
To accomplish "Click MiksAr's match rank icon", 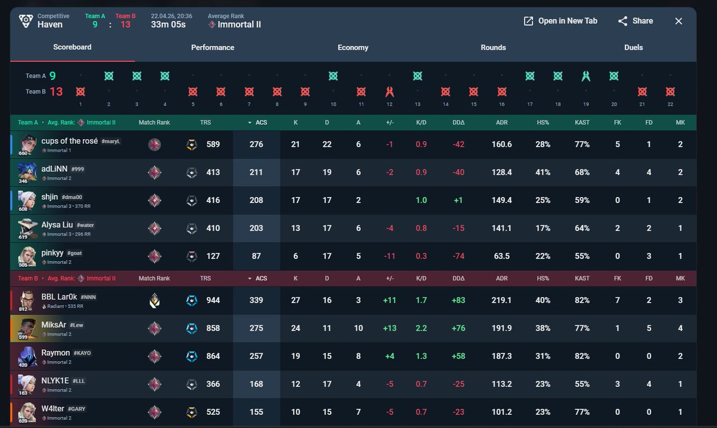I will point(154,328).
